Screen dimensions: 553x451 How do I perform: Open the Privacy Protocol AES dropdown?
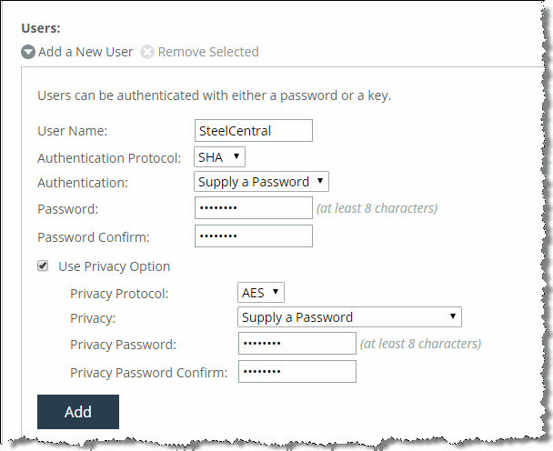261,292
